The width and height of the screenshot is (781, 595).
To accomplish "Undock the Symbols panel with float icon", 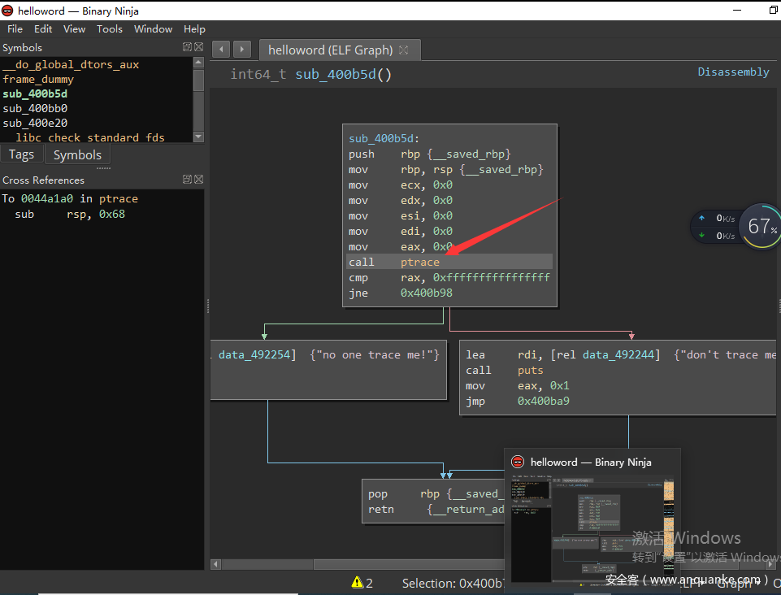I will pos(187,47).
